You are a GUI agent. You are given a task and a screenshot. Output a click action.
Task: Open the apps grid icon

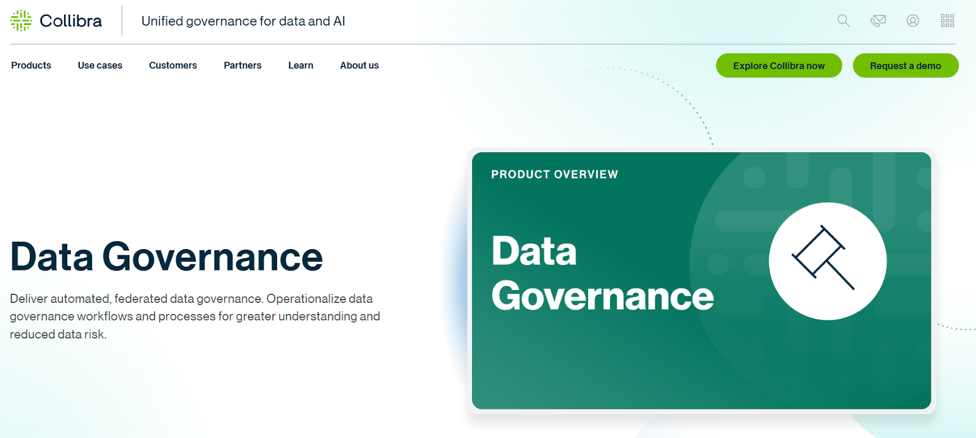(947, 21)
